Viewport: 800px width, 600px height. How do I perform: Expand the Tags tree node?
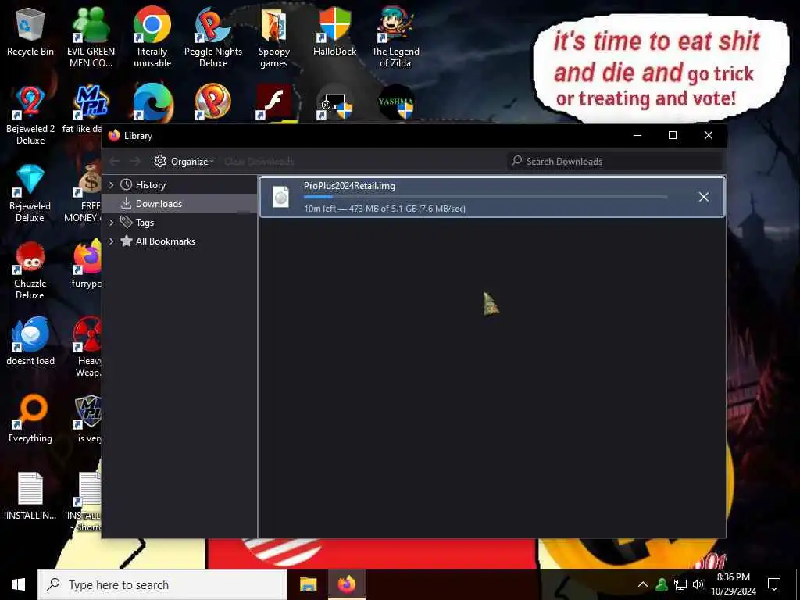point(112,223)
